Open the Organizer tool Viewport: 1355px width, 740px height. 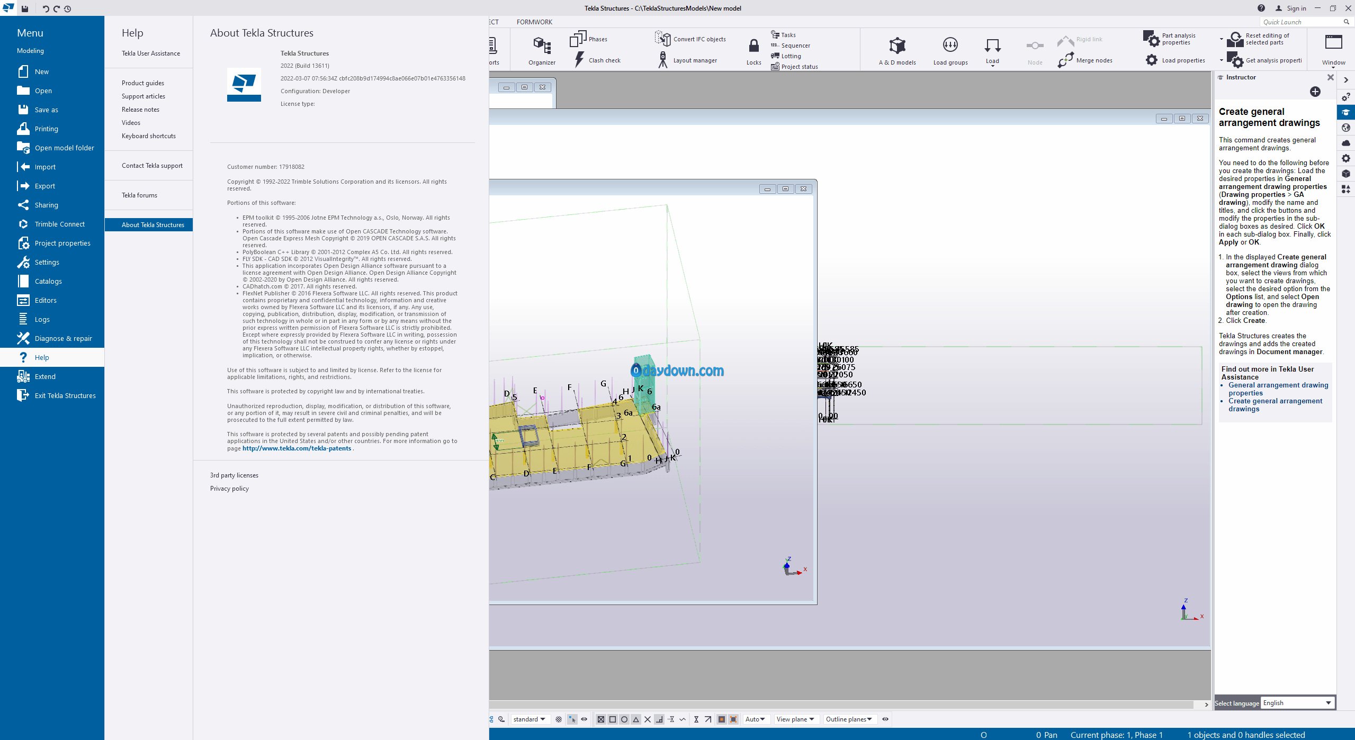pos(542,47)
